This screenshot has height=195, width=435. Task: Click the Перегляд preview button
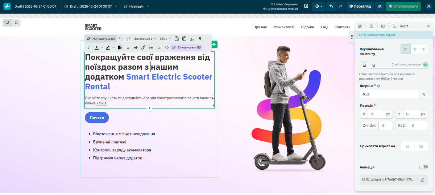(x=360, y=6)
